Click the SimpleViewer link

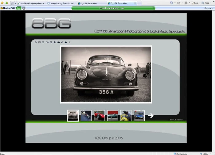pyautogui.click(x=176, y=120)
